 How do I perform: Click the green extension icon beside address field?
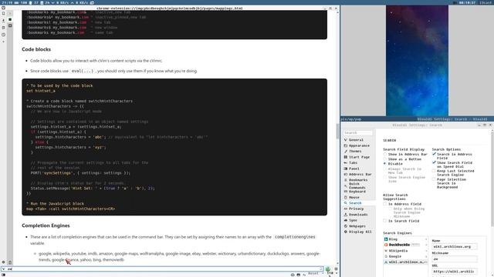327,269
